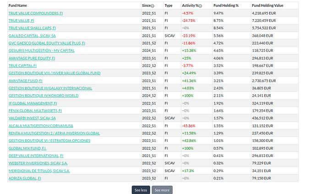Open IF GLOBAL MANAGEMENT, FI link
The height and width of the screenshot is (194, 316).
[33, 103]
